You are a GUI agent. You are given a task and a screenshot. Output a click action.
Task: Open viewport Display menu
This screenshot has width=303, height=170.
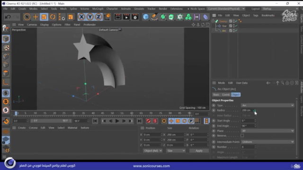45,25
